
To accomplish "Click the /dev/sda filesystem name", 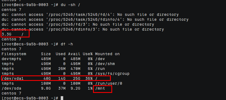I will pyautogui.click(x=11, y=88).
